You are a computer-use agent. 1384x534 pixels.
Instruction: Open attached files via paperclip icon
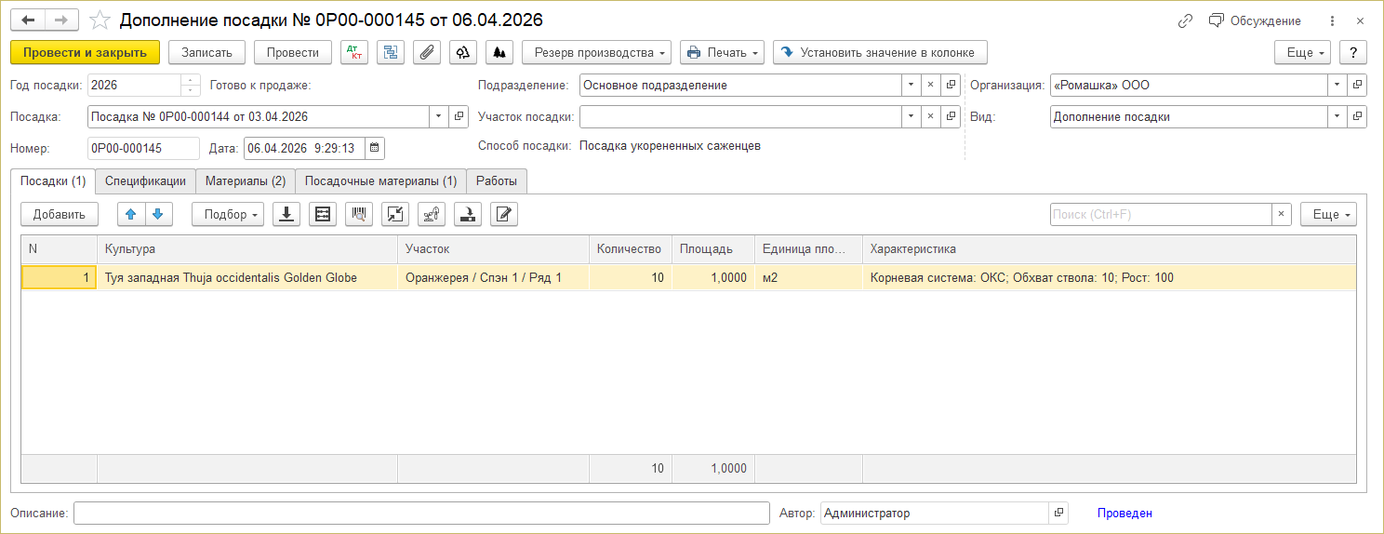point(427,53)
